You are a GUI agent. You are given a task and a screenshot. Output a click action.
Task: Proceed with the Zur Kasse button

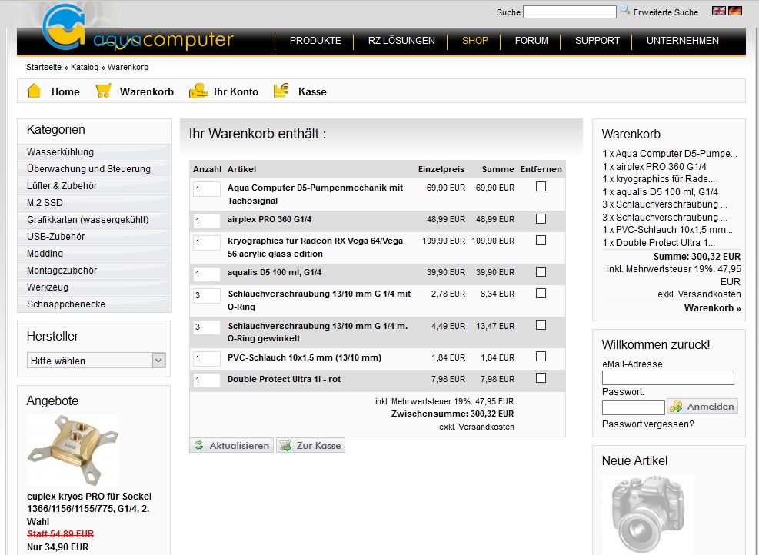[x=311, y=446]
